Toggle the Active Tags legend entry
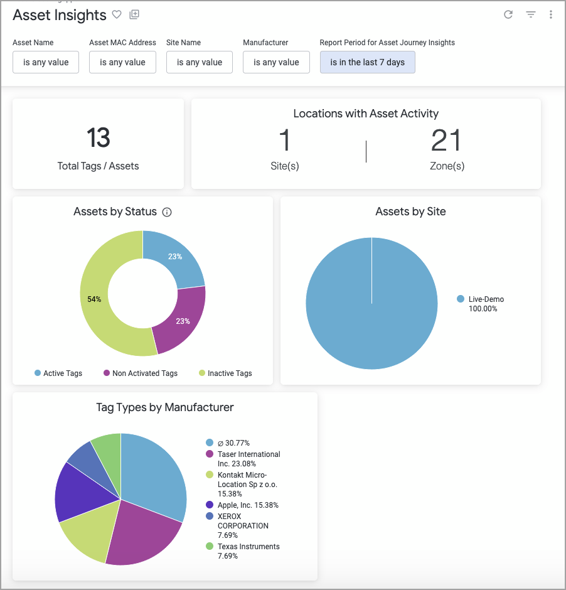Image resolution: width=566 pixels, height=590 pixels. (58, 373)
